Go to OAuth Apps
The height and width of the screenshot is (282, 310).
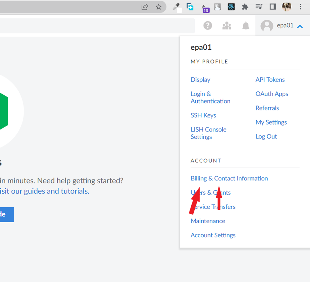click(x=272, y=94)
